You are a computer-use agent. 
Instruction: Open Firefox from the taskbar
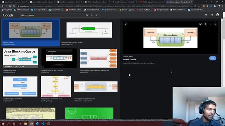(37, 124)
